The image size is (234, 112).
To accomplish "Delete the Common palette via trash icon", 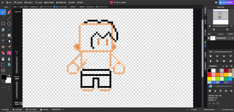I will pos(227,66).
